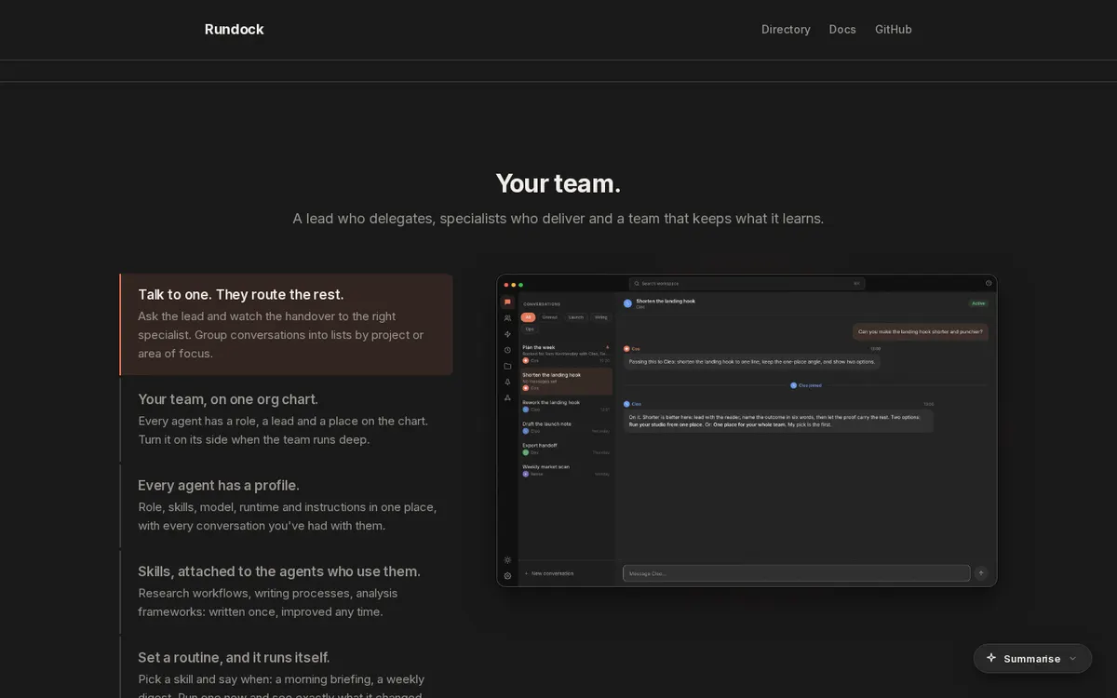Click the team people icon in preview sidebar
This screenshot has width=1117, height=698.
[507, 318]
